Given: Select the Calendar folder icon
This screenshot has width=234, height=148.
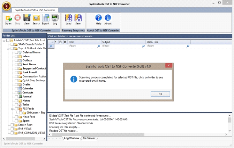Looking at the screenshot, I should click(20, 89).
